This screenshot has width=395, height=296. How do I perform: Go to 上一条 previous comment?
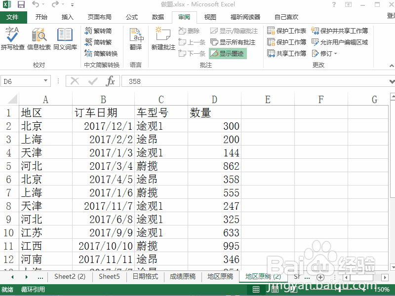[x=192, y=42]
